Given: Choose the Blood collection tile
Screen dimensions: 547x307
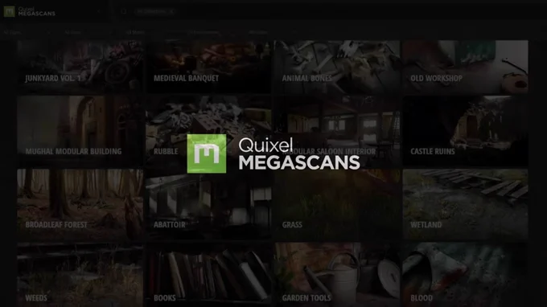Looking at the screenshot, I should coord(465,275).
